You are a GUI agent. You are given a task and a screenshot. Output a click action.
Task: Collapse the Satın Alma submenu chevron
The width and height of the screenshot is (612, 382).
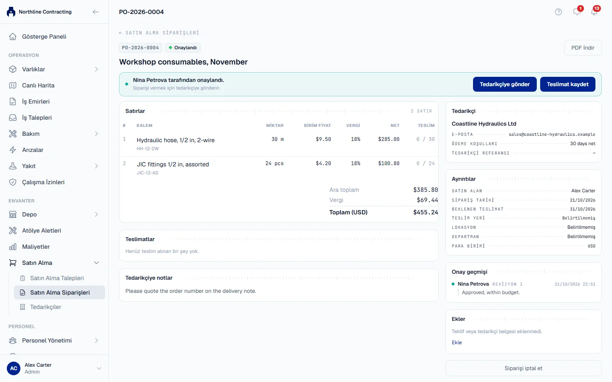pyautogui.click(x=96, y=263)
